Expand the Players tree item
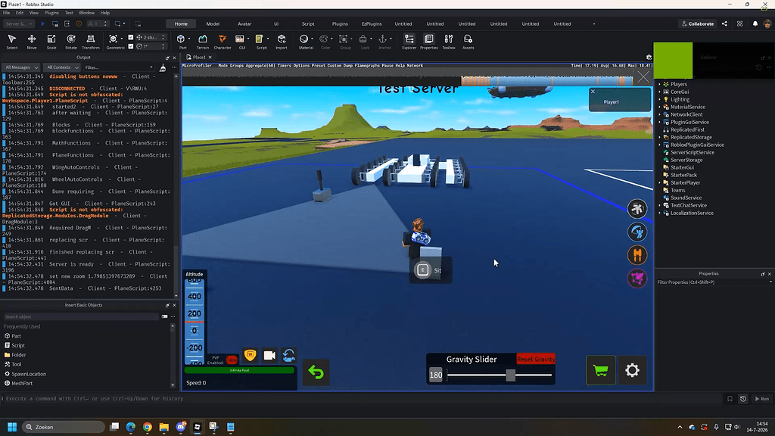The width and height of the screenshot is (775, 436). pyautogui.click(x=659, y=84)
